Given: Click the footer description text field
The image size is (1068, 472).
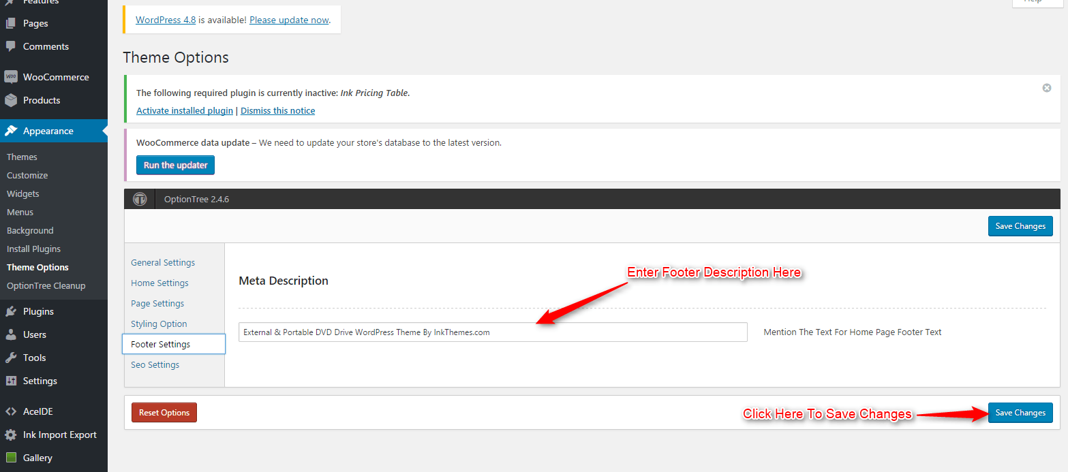Looking at the screenshot, I should pyautogui.click(x=493, y=332).
